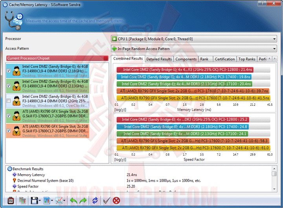Open the Processor CPU 1 dropdown
The width and height of the screenshot is (283, 208).
pyautogui.click(x=194, y=39)
